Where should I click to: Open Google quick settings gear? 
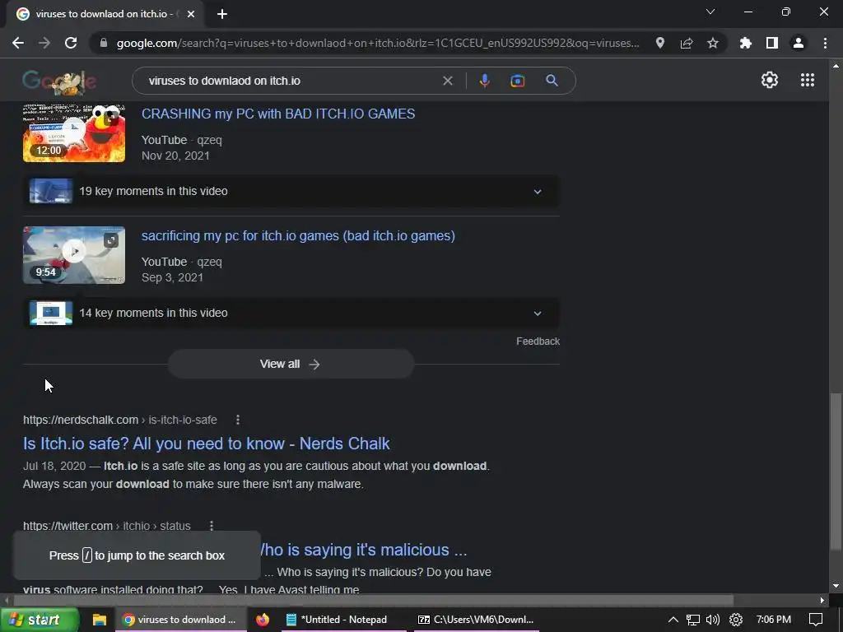pyautogui.click(x=770, y=80)
